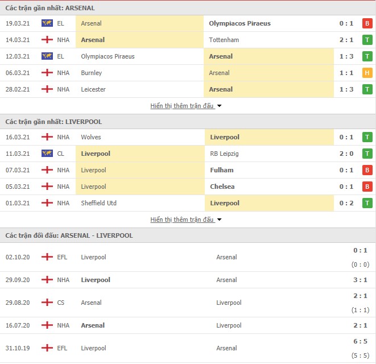Click the green T badge for Arsenal vs Tottenham
376x364 pixels.
tap(367, 40)
